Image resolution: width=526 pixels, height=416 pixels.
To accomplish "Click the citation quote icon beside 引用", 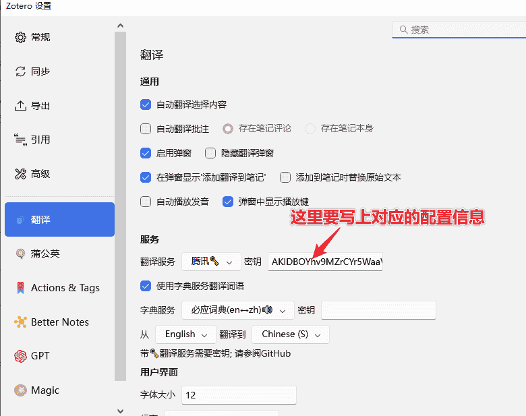I will pos(20,140).
